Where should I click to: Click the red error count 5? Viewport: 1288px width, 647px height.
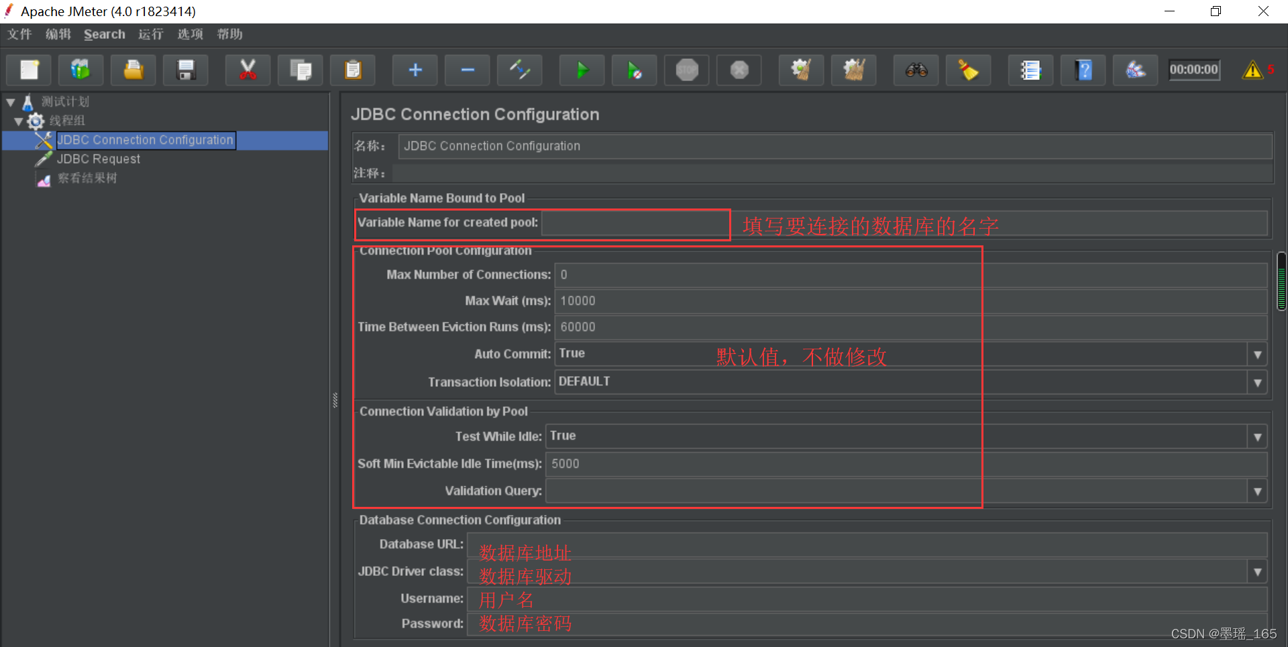(x=1271, y=69)
